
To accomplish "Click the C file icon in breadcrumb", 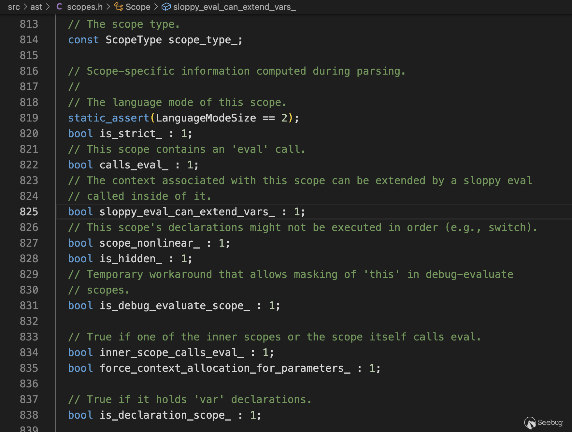I will (x=59, y=7).
